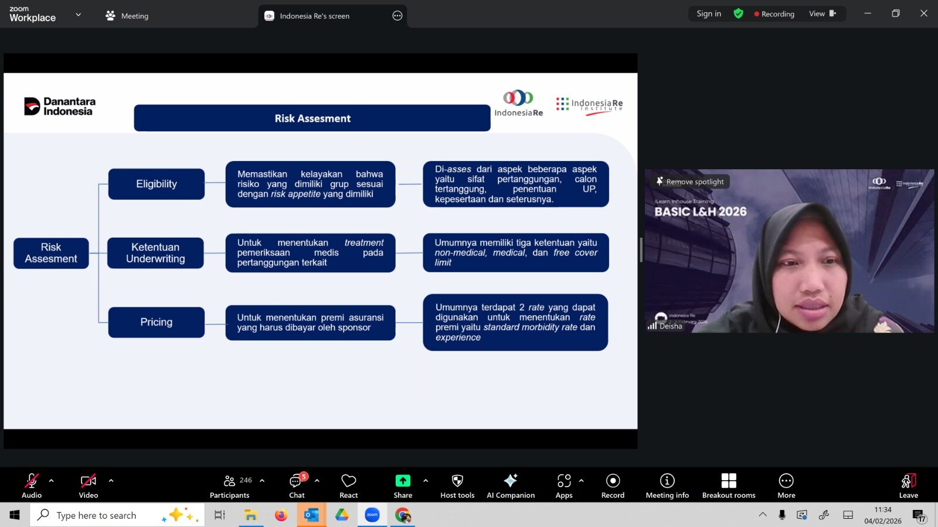
Task: Click the divider handle beside shared screen
Action: (641, 251)
